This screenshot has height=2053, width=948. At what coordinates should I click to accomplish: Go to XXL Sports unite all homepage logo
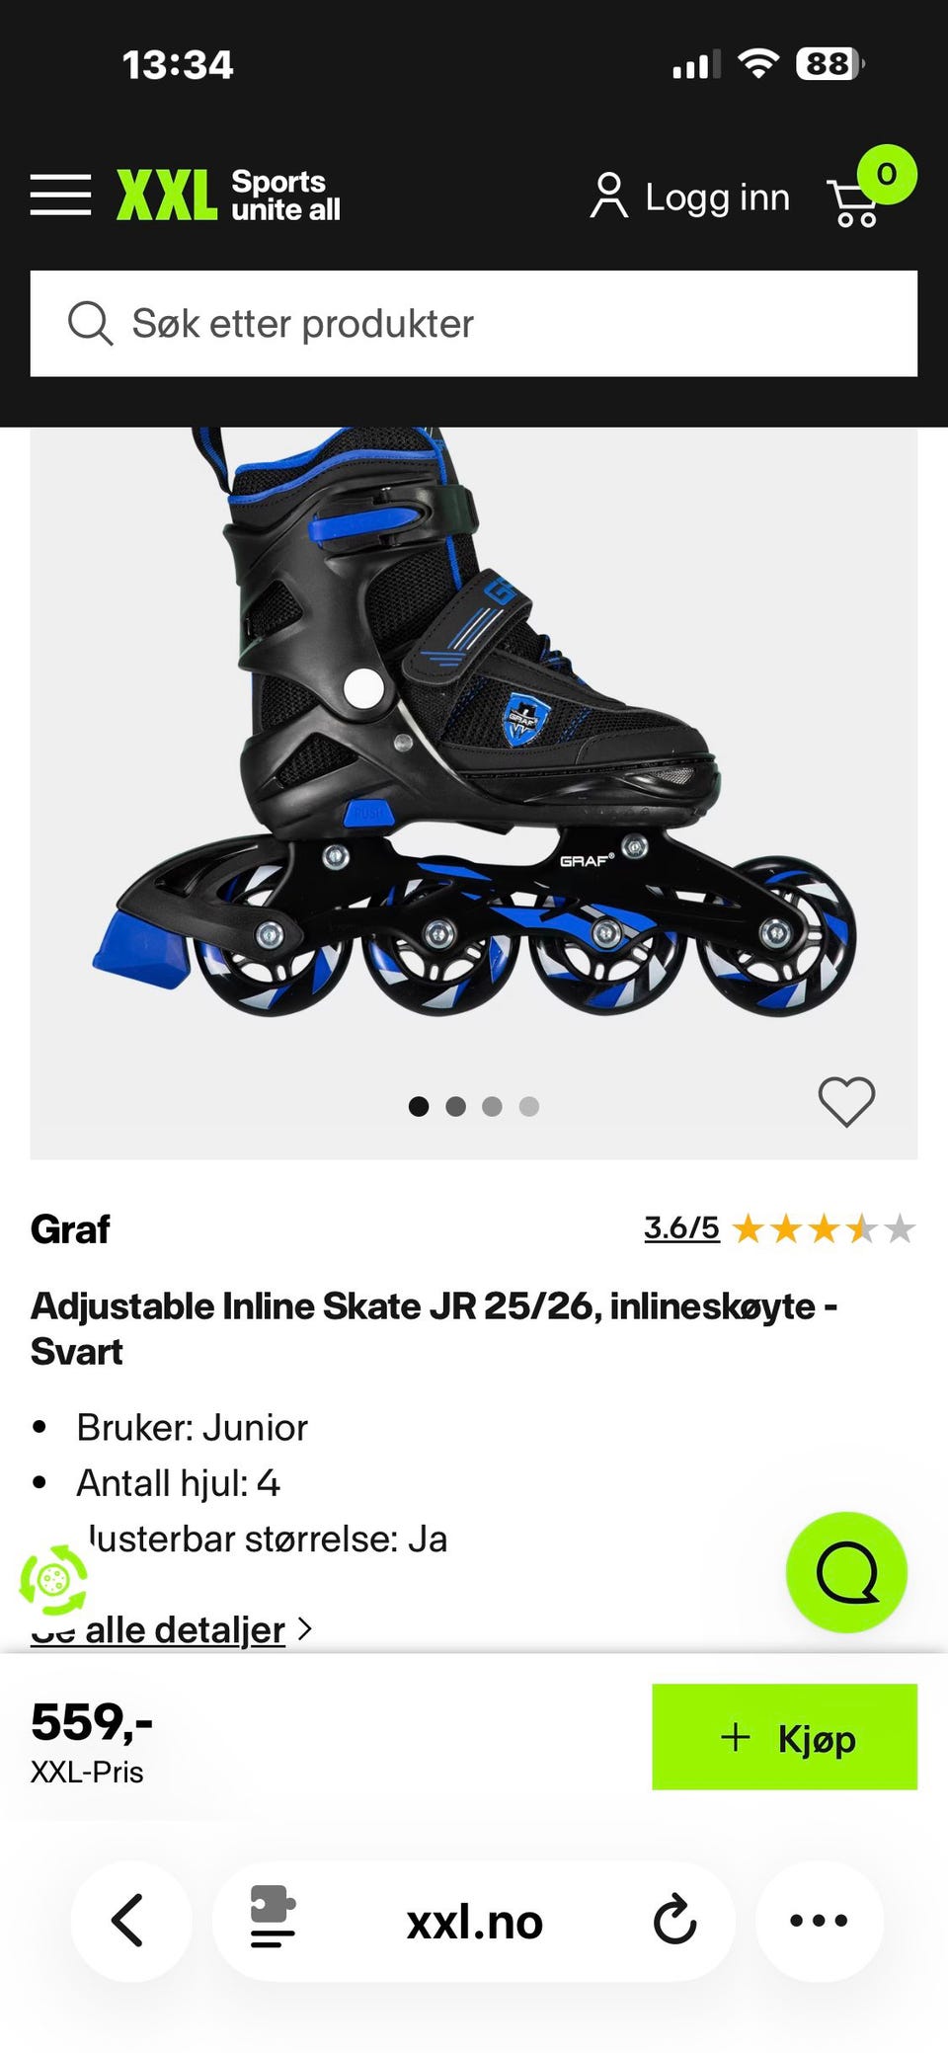pos(228,195)
